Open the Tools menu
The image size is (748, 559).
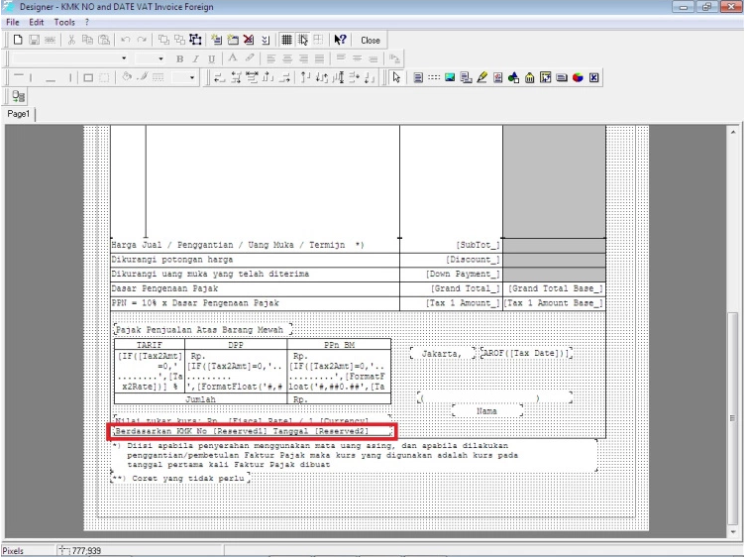click(x=64, y=21)
